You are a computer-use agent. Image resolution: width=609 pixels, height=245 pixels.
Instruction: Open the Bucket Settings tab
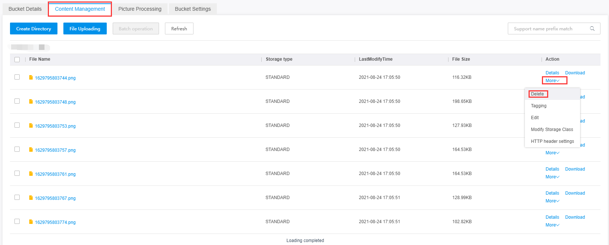pyautogui.click(x=193, y=9)
